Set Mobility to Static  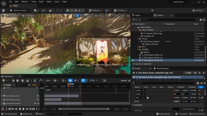coord(177,101)
